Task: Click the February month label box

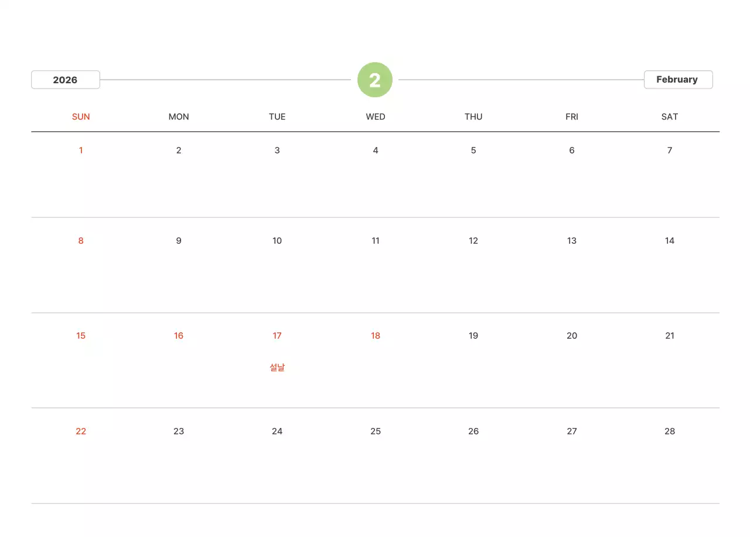Action: (677, 80)
